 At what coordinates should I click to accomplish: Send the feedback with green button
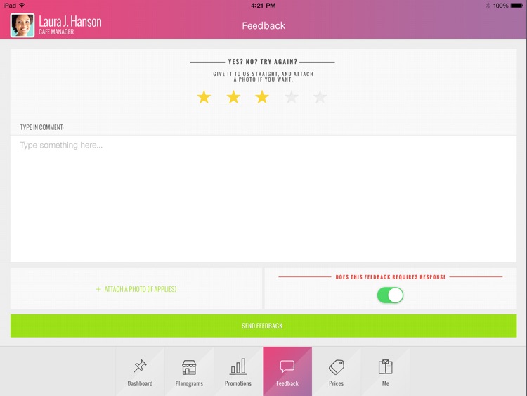tap(263, 326)
